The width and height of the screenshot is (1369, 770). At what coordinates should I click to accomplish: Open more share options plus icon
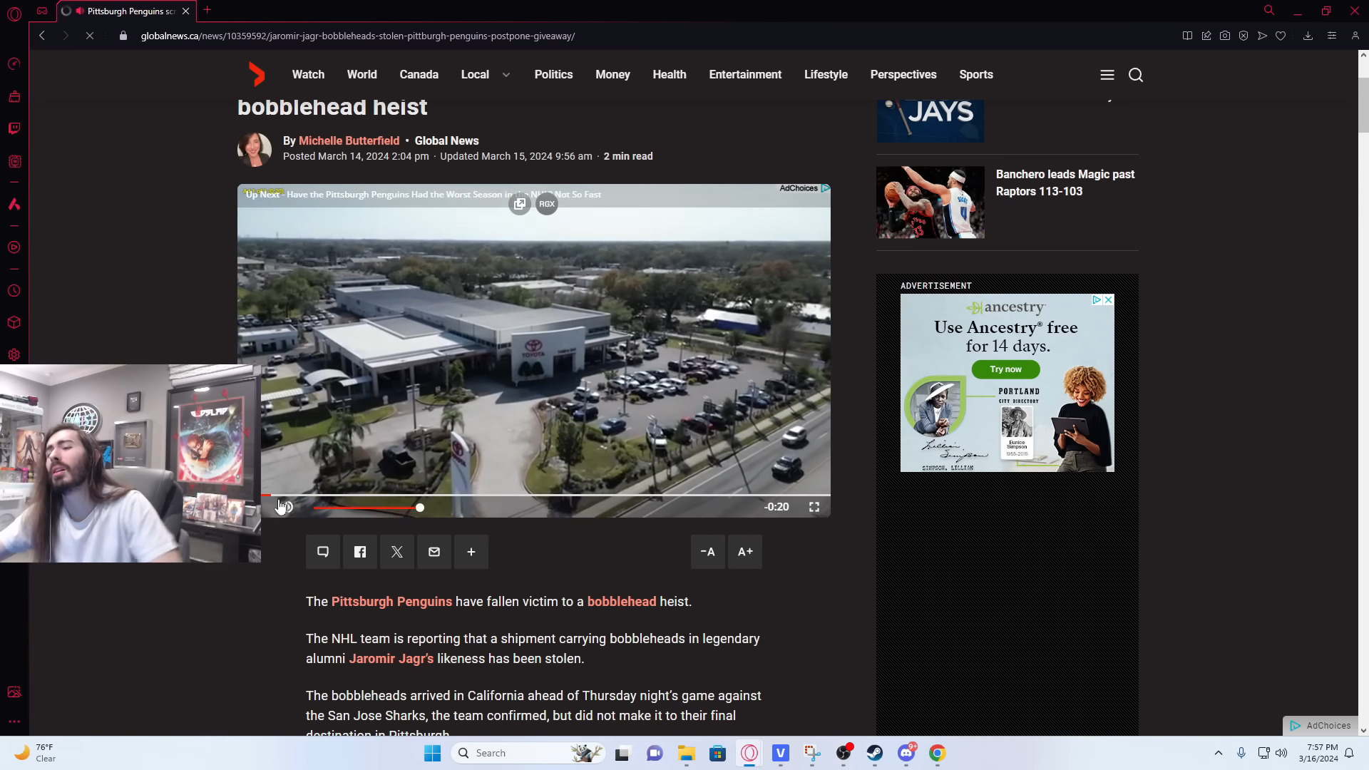pyautogui.click(x=471, y=552)
